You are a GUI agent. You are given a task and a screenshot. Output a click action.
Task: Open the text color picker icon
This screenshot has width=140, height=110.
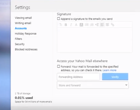(76, 25)
